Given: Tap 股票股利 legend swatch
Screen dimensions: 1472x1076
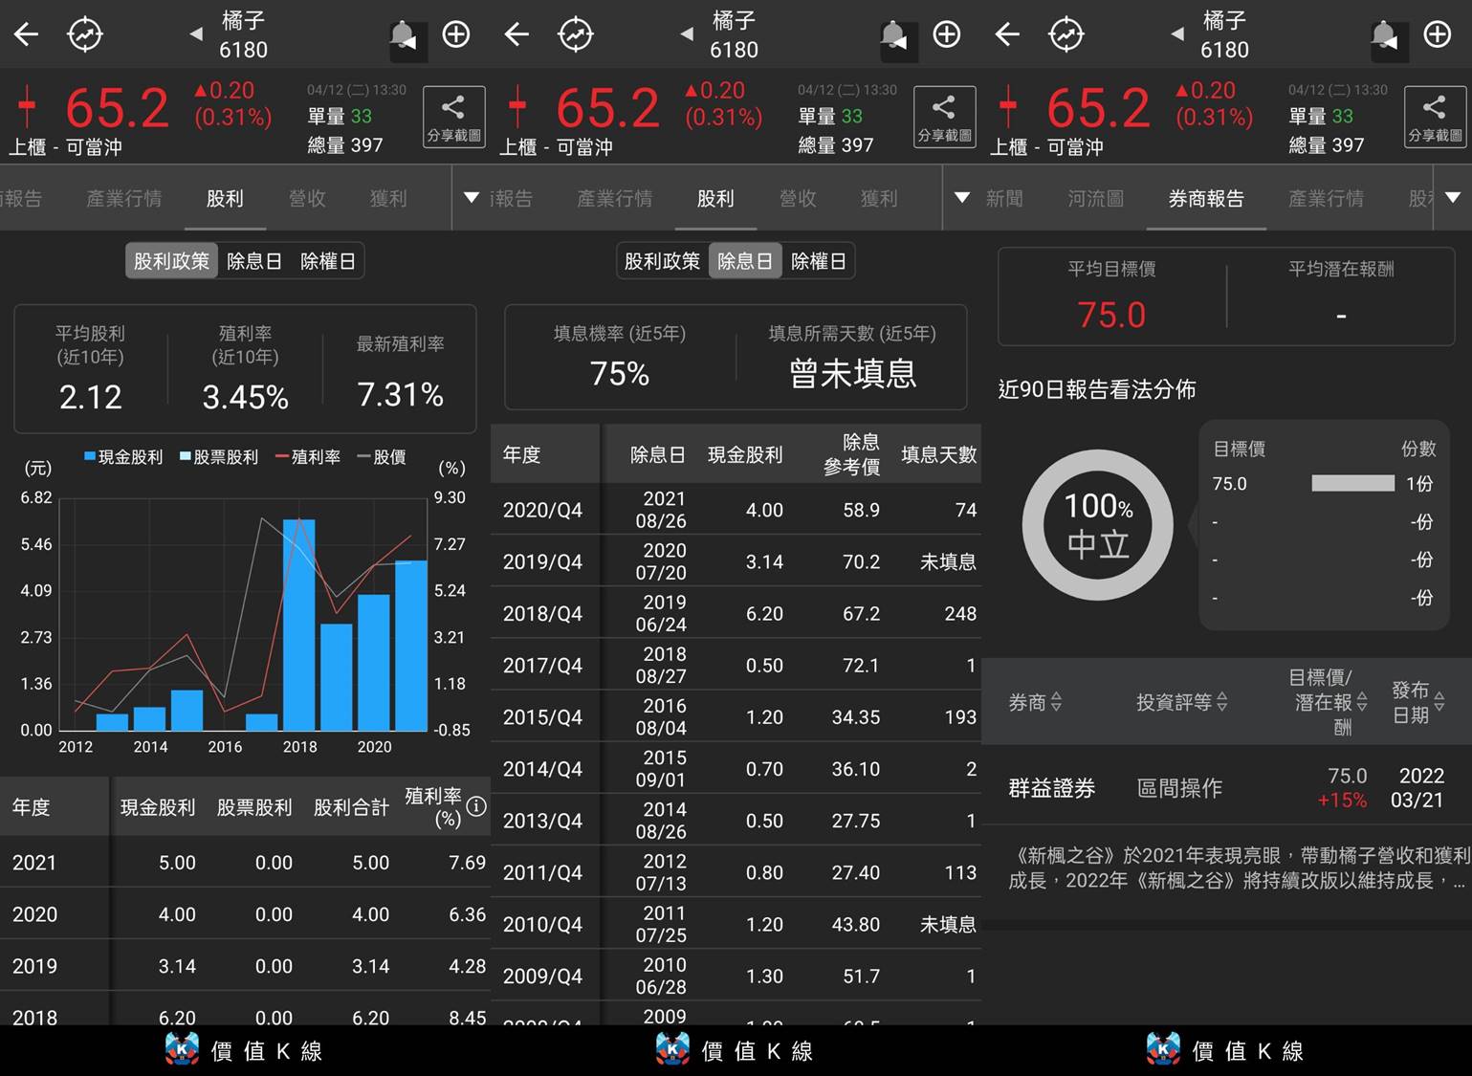Looking at the screenshot, I should tap(185, 456).
